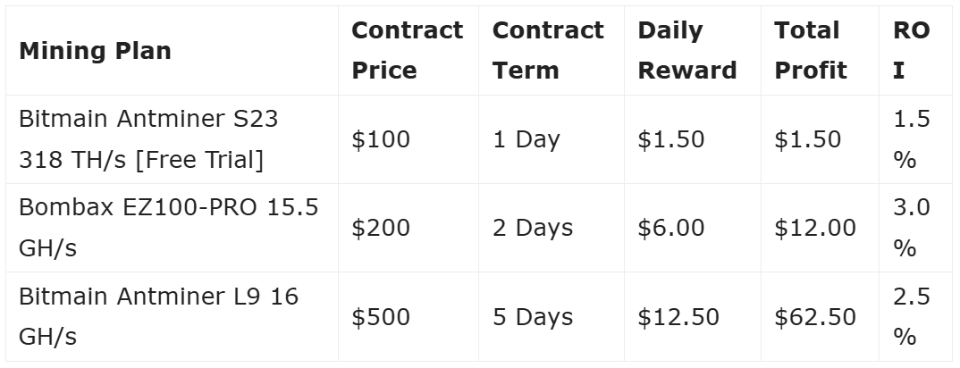This screenshot has height=368, width=960.
Task: Select the 5 Days contract term cell
Action: [x=533, y=317]
